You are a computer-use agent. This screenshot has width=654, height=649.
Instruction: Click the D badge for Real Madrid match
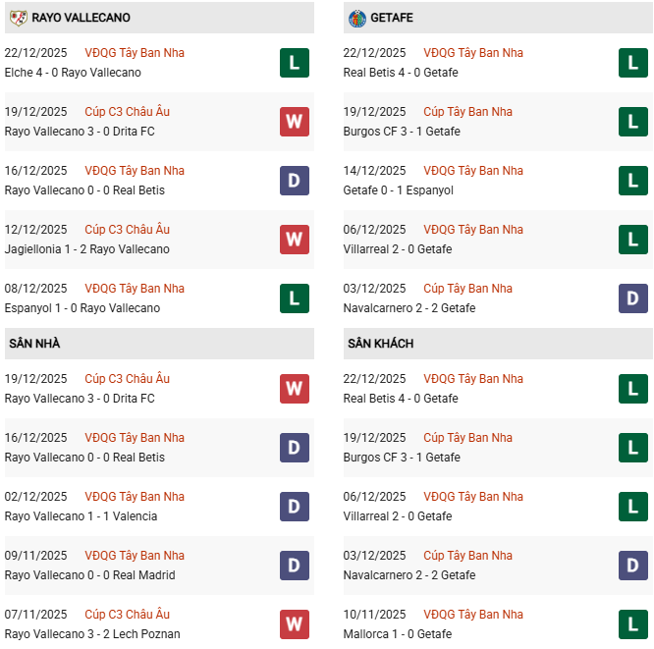coord(294,566)
